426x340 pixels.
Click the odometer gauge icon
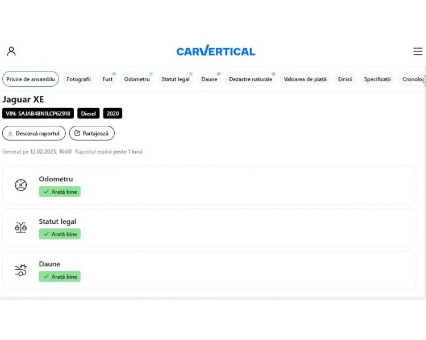coord(20,185)
